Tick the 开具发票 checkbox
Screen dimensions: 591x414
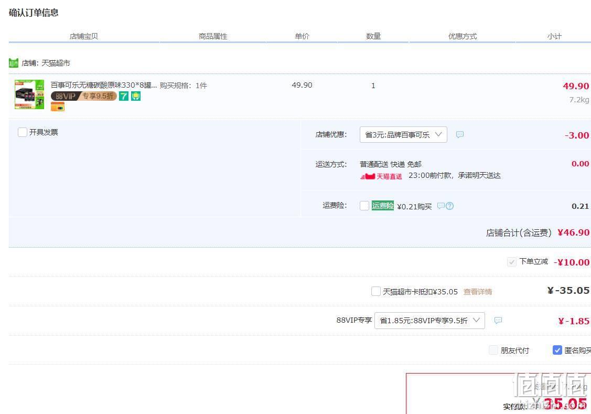pyautogui.click(x=23, y=132)
